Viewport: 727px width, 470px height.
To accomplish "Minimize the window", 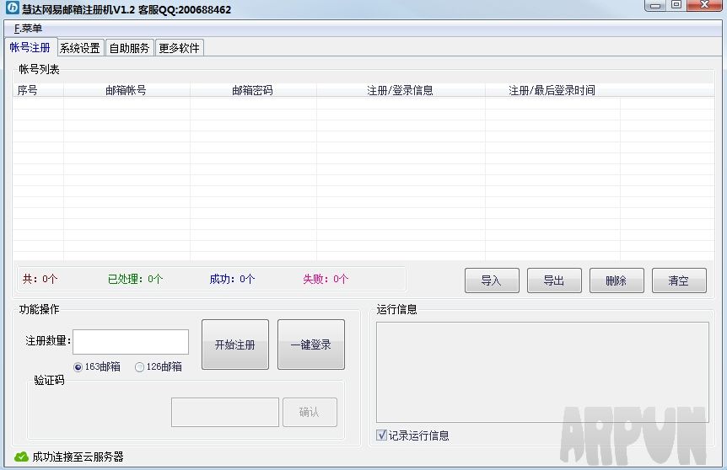I will (x=655, y=6).
